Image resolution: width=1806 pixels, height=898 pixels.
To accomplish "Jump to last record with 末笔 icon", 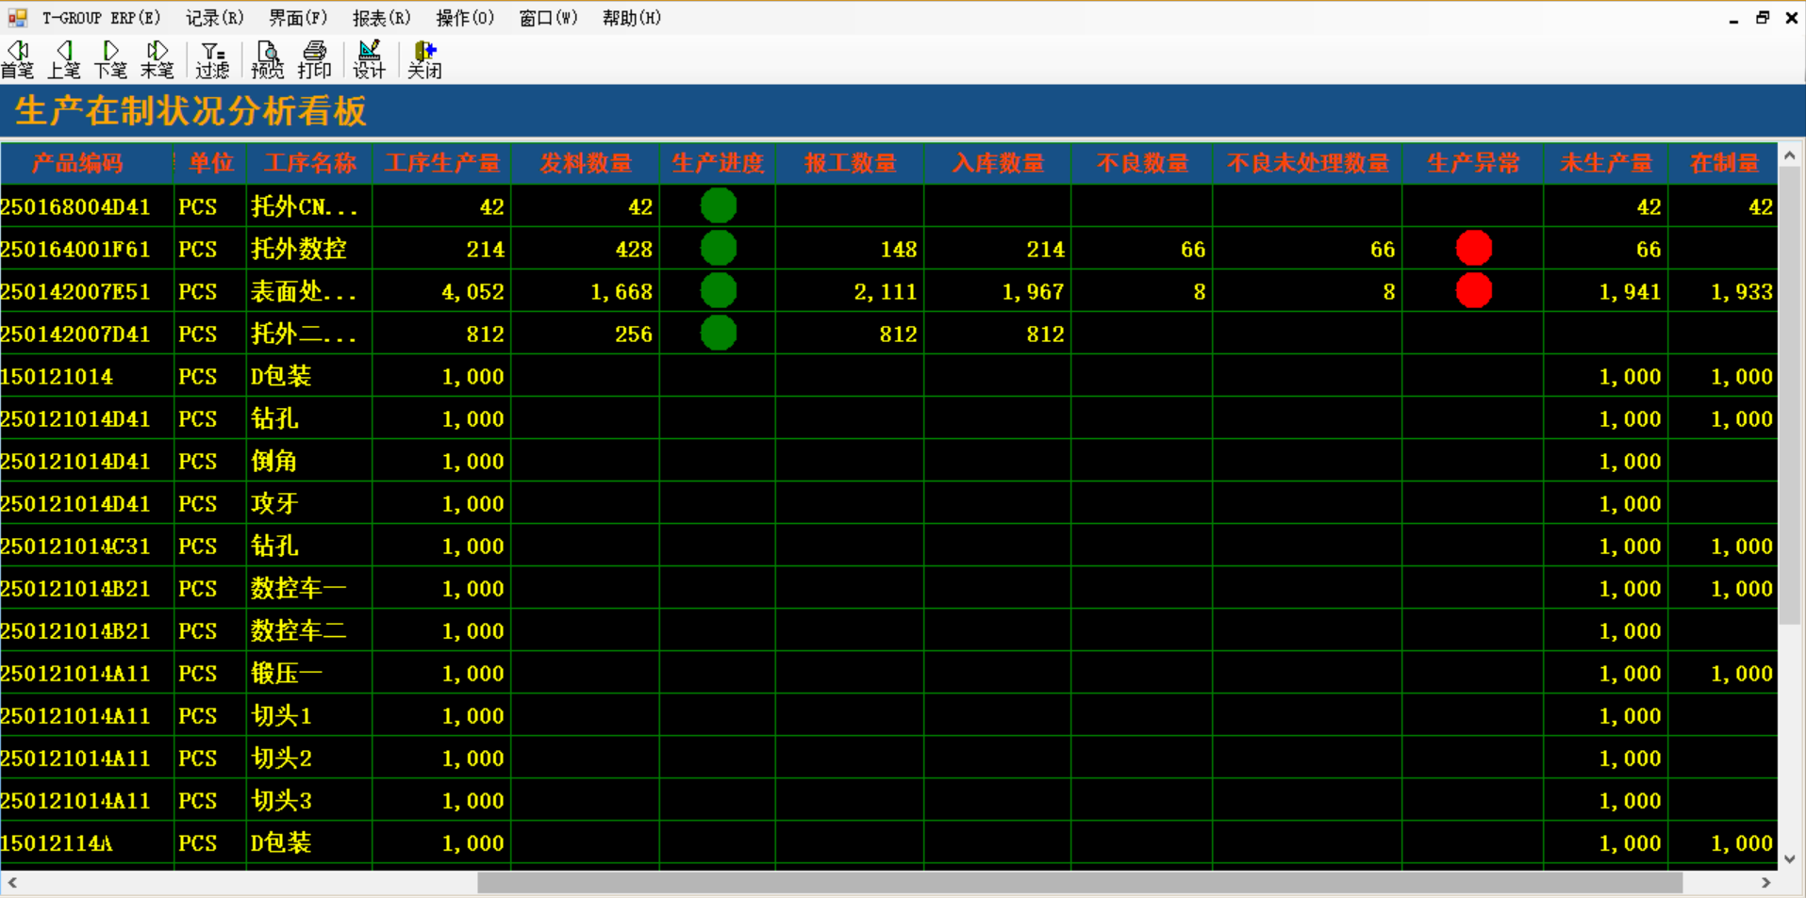I will (157, 59).
